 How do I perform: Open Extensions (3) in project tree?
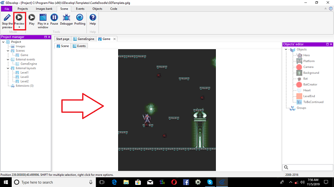click(x=24, y=86)
